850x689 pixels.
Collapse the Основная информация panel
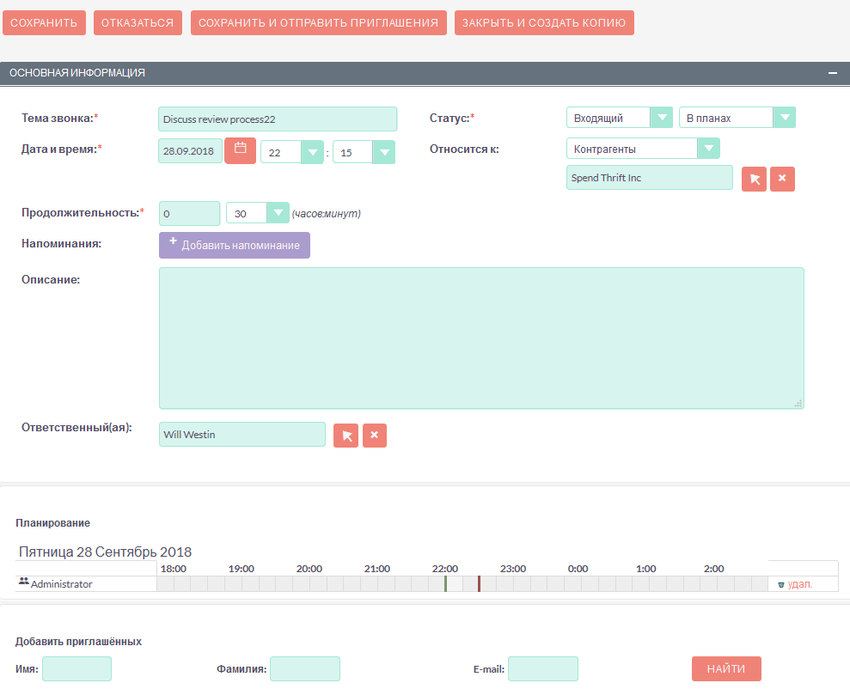832,74
